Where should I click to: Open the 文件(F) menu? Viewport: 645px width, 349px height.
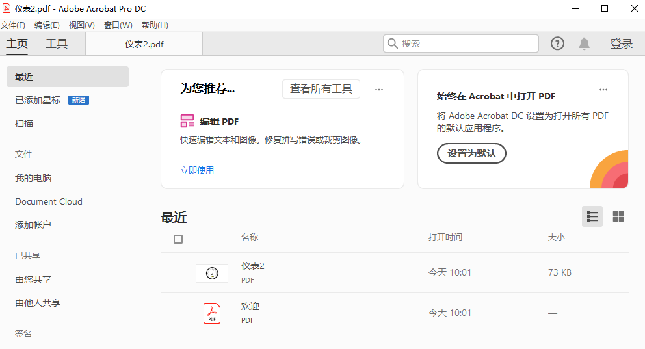click(13, 25)
